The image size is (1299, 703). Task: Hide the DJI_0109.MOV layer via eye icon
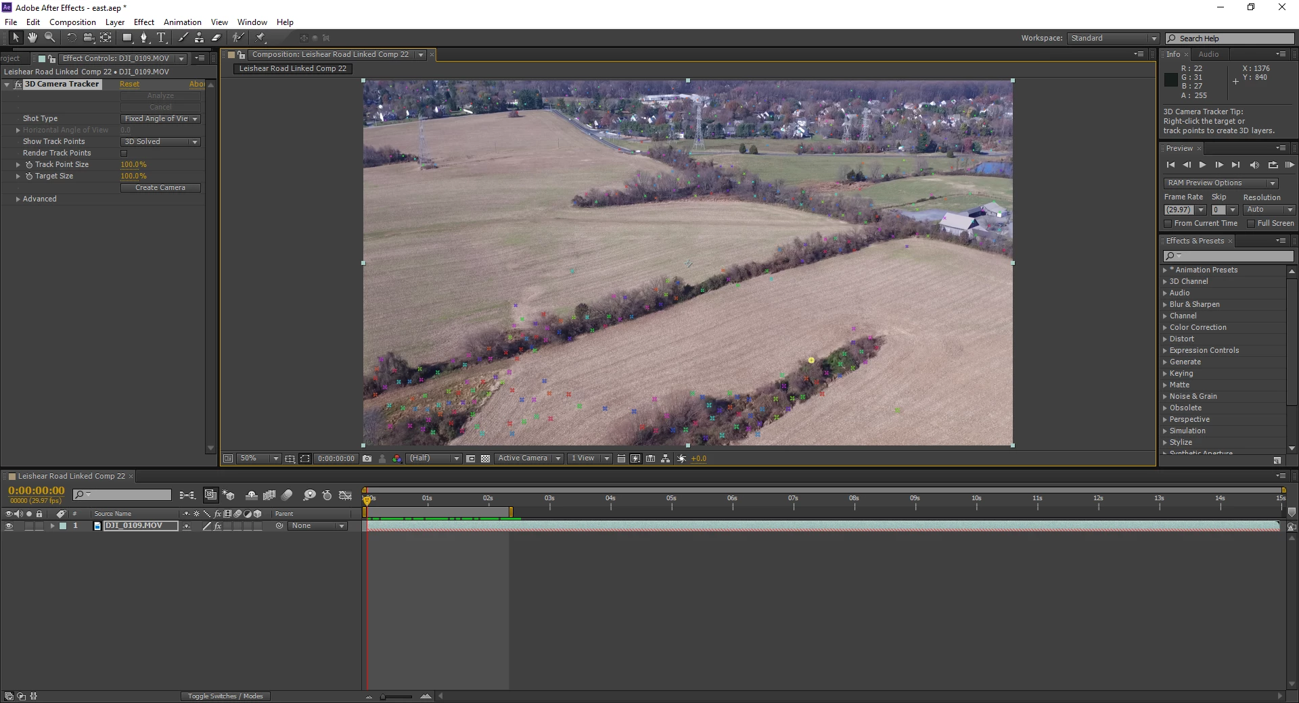tap(9, 526)
